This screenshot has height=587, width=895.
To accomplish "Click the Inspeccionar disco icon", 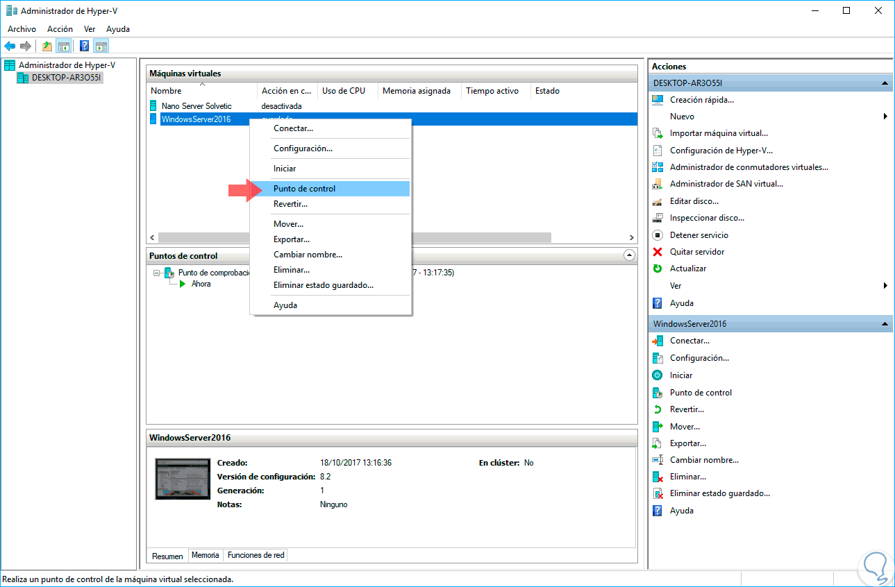I will pos(658,218).
